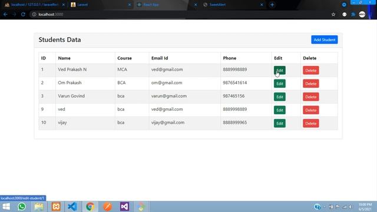Click the Students Data heading

click(x=59, y=39)
